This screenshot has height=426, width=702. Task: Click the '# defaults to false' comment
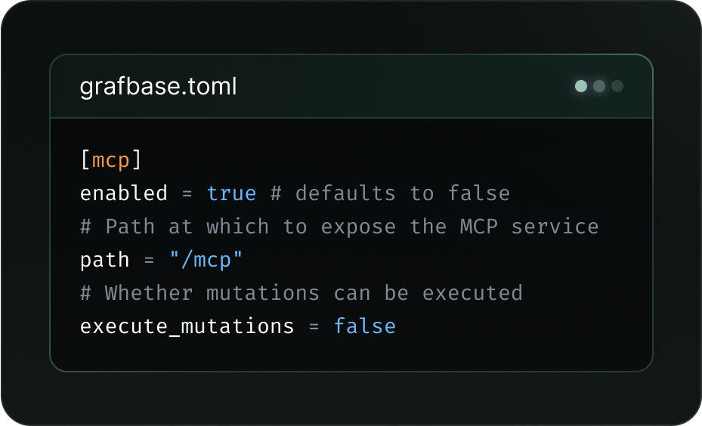pyautogui.click(x=390, y=193)
